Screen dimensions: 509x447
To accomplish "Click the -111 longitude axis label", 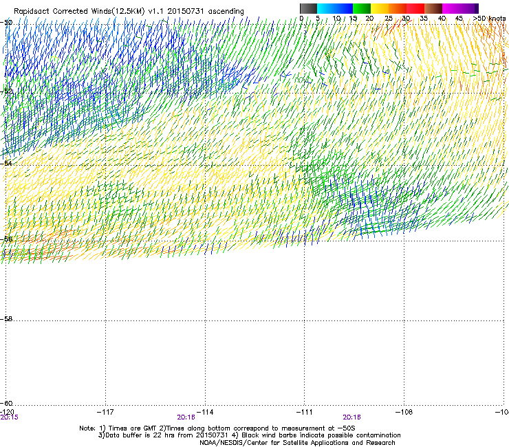I will (305, 412).
